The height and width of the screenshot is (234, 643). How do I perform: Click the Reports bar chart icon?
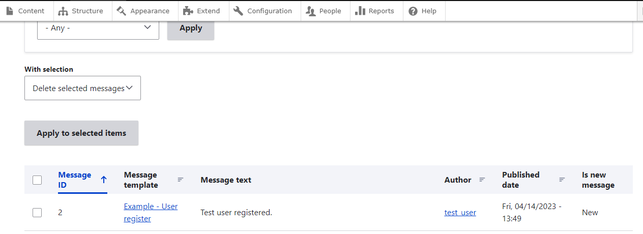360,11
